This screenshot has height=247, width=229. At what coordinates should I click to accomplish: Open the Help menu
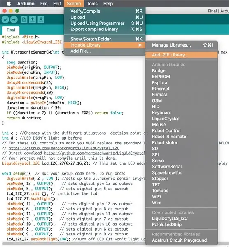(x=108, y=3)
